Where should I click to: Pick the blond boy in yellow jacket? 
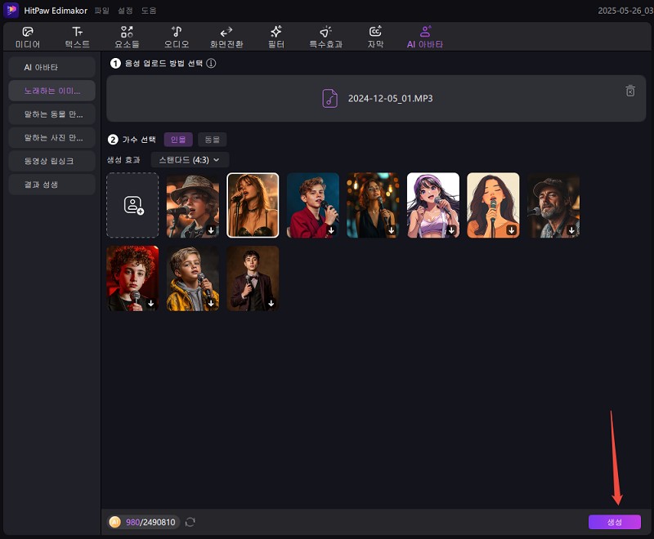[193, 278]
